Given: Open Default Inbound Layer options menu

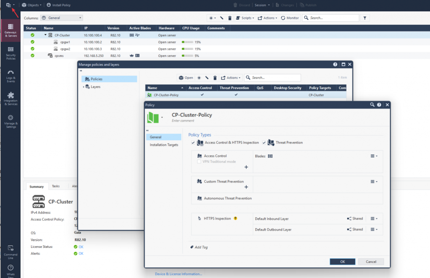Looking at the screenshot, I should (374, 218).
